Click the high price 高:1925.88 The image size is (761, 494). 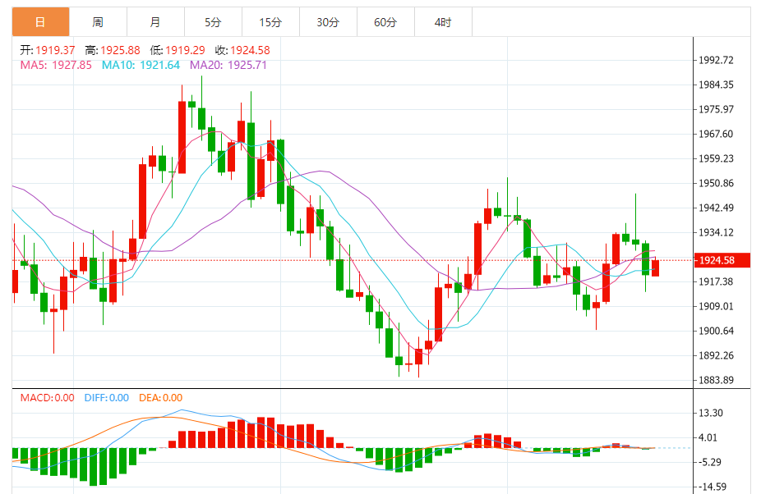point(113,50)
